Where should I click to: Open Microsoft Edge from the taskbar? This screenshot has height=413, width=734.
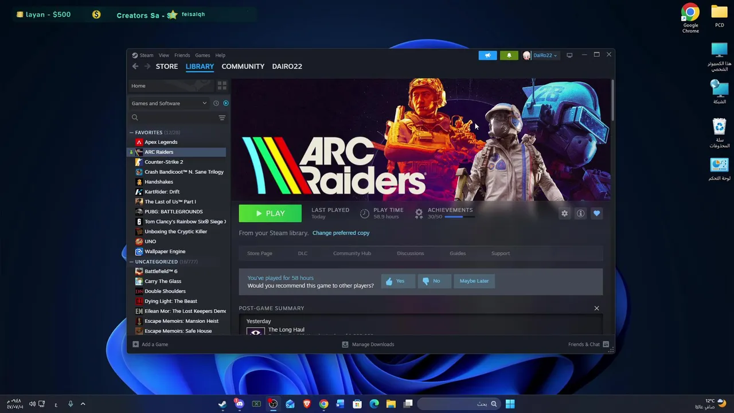pos(374,404)
